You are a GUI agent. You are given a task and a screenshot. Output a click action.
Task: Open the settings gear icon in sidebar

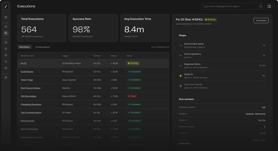[x=6, y=77]
